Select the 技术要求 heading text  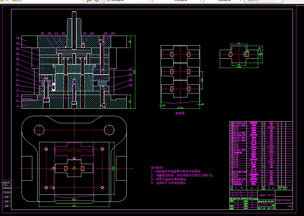(157, 168)
